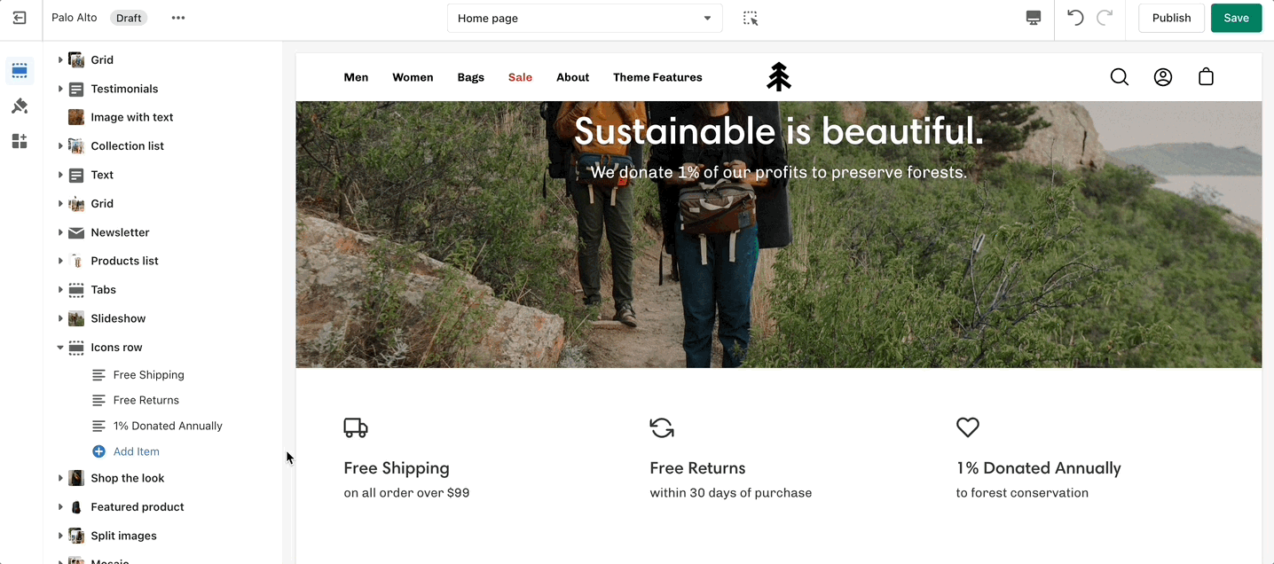1274x564 pixels.
Task: Click Theme Features in the store navigation
Action: tap(657, 77)
